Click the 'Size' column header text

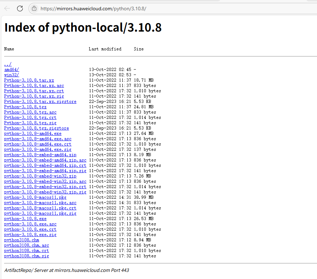(x=139, y=49)
